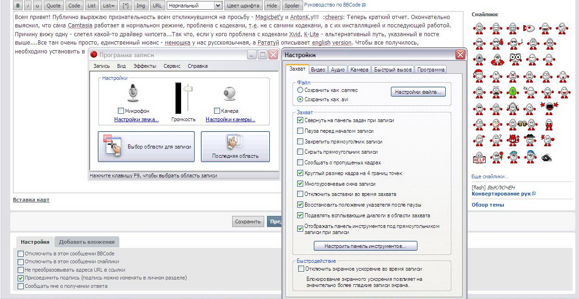Image resolution: width=579 pixels, height=299 pixels.
Task: Apply italic with the slash button
Action: tap(28, 6)
